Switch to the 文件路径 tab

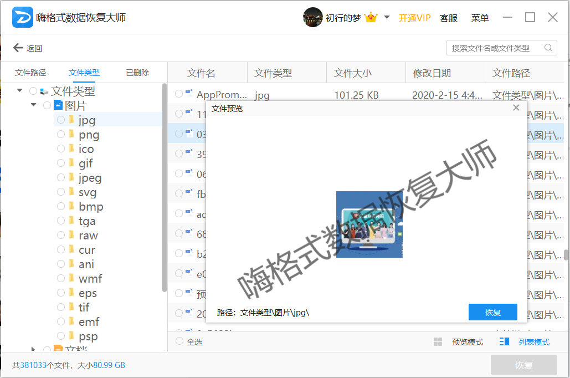[x=30, y=73]
